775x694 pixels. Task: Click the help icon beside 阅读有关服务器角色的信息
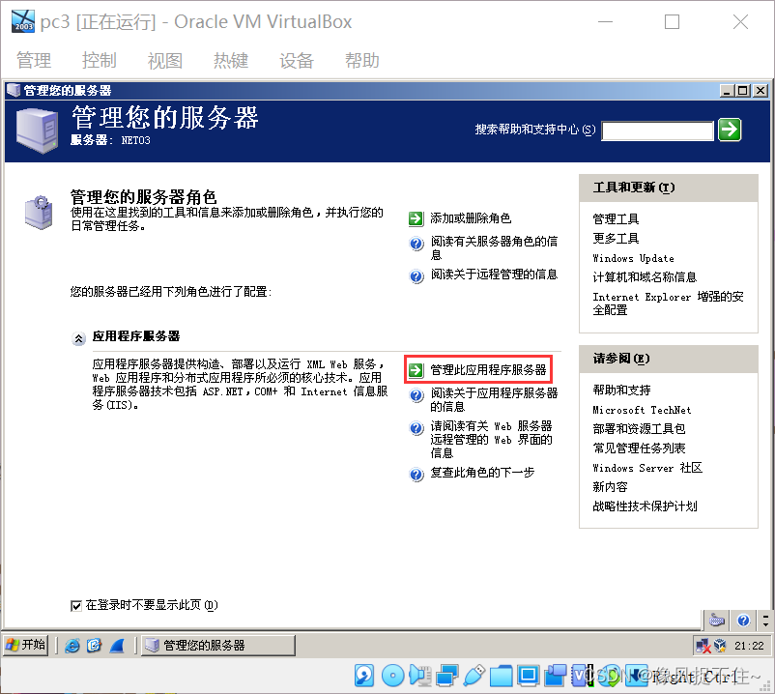click(416, 244)
